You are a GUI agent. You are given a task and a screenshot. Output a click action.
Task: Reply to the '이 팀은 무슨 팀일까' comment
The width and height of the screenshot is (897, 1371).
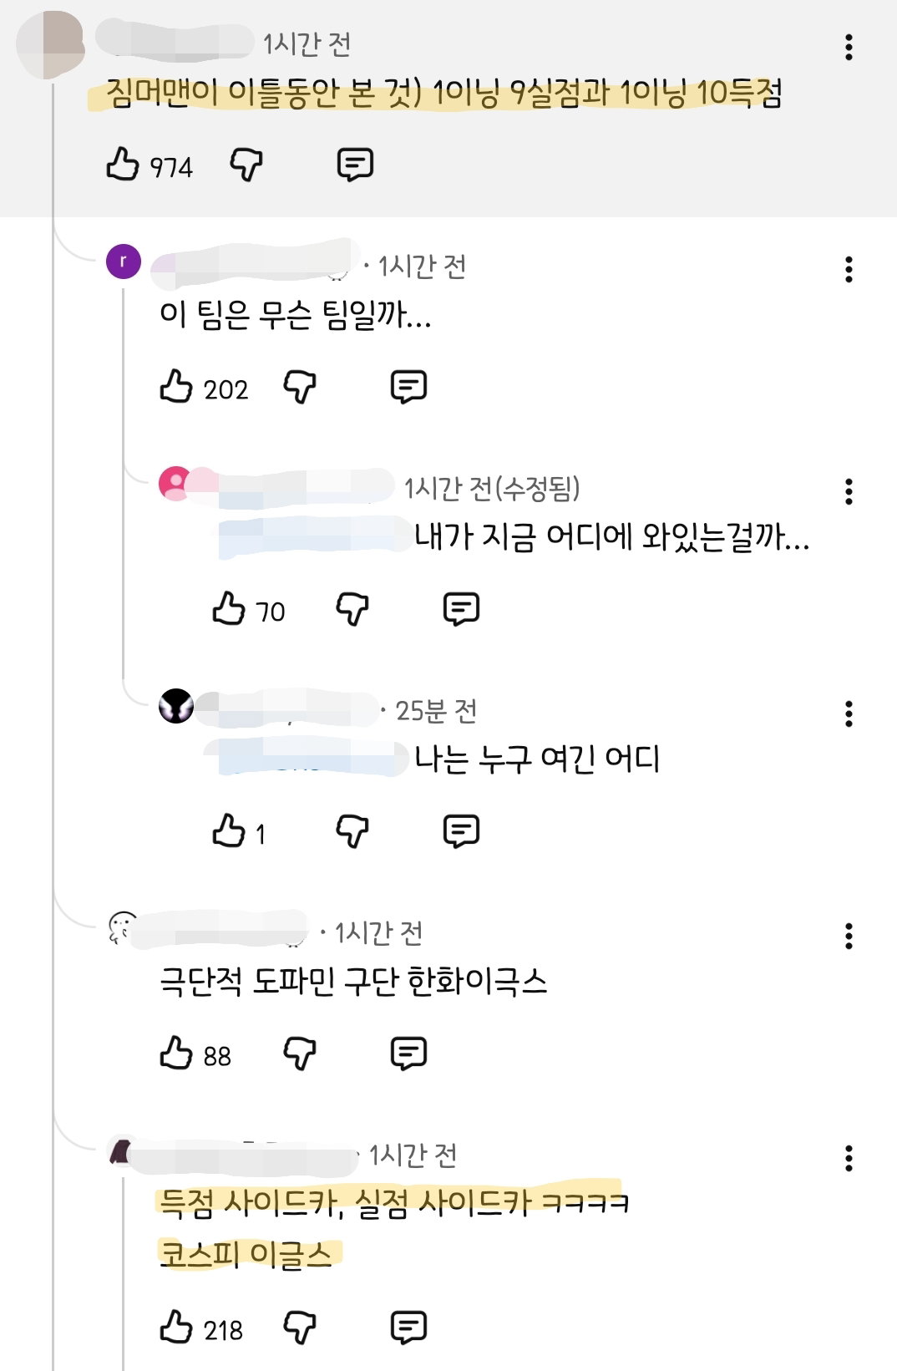pos(408,387)
